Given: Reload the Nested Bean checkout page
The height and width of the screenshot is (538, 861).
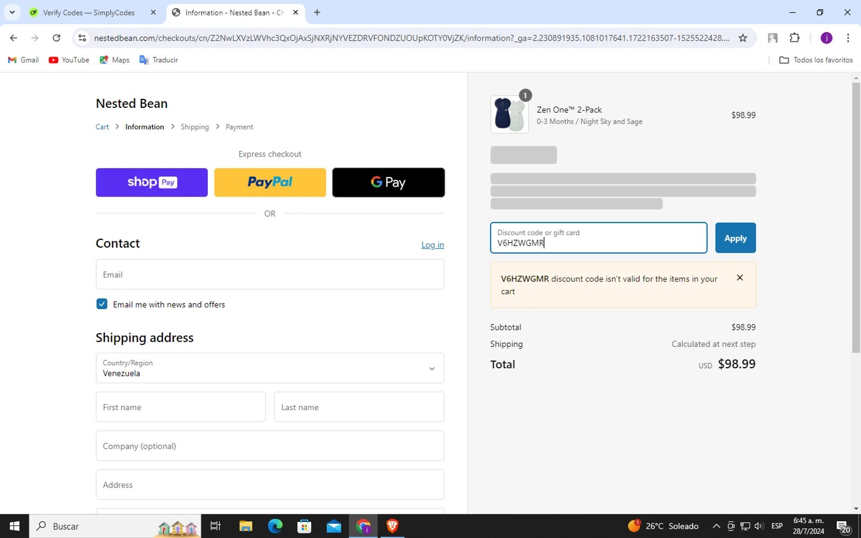Looking at the screenshot, I should click(x=56, y=38).
